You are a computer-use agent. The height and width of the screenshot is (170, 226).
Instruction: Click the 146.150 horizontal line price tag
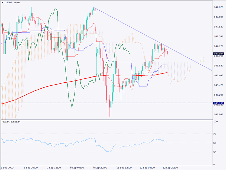click(219, 103)
